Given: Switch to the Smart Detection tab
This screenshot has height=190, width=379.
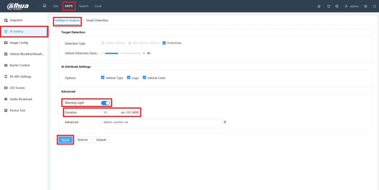Looking at the screenshot, I should pos(97,20).
